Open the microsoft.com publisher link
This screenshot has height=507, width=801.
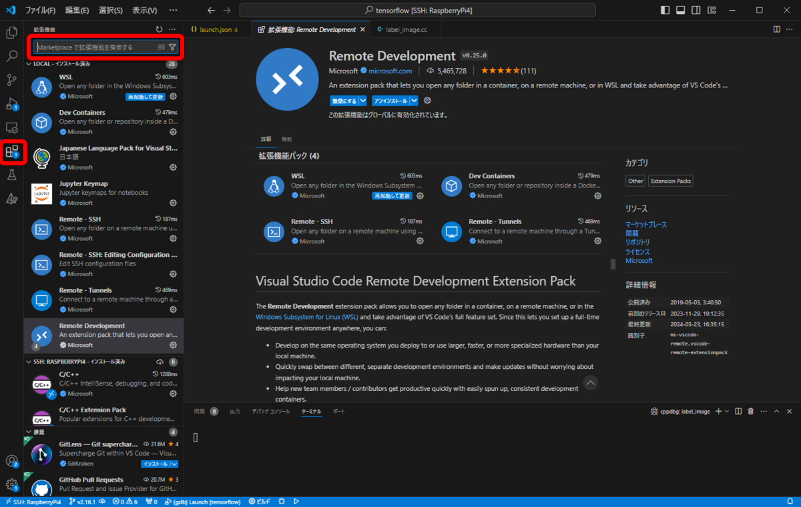click(x=390, y=71)
